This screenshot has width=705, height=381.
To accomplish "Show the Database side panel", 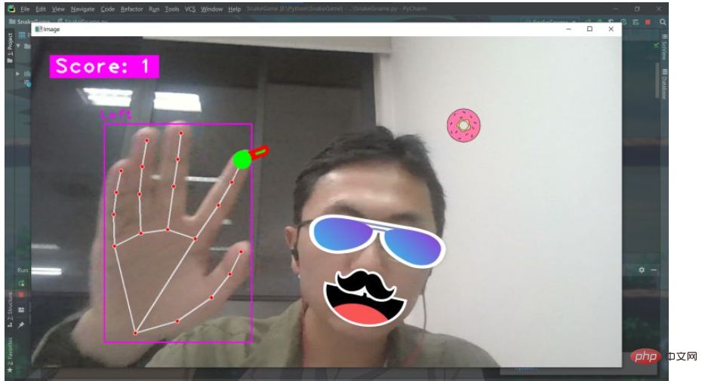I will point(664,84).
